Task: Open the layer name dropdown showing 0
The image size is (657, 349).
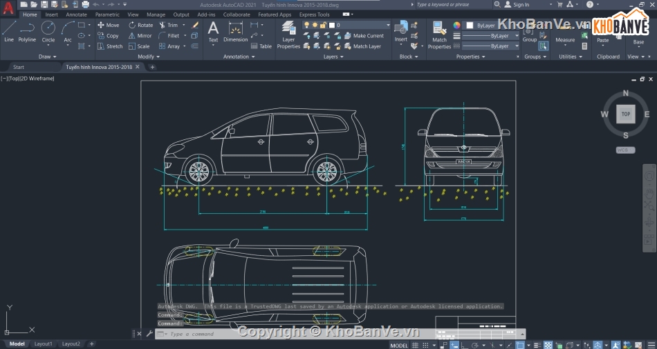Action: tap(346, 25)
